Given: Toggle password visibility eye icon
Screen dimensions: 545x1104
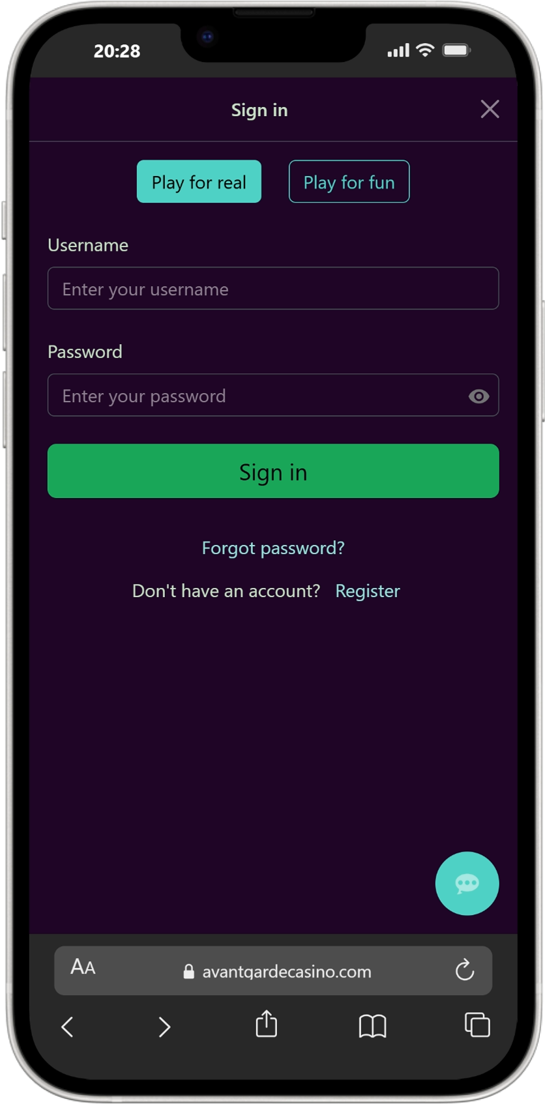Looking at the screenshot, I should tap(479, 396).
